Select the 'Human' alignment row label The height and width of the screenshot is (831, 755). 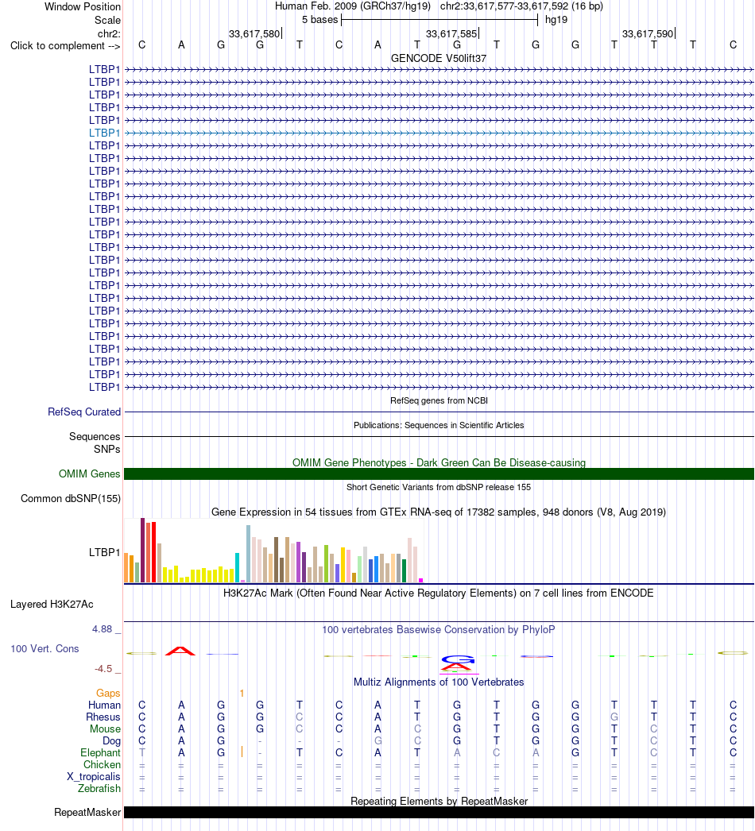tap(104, 705)
